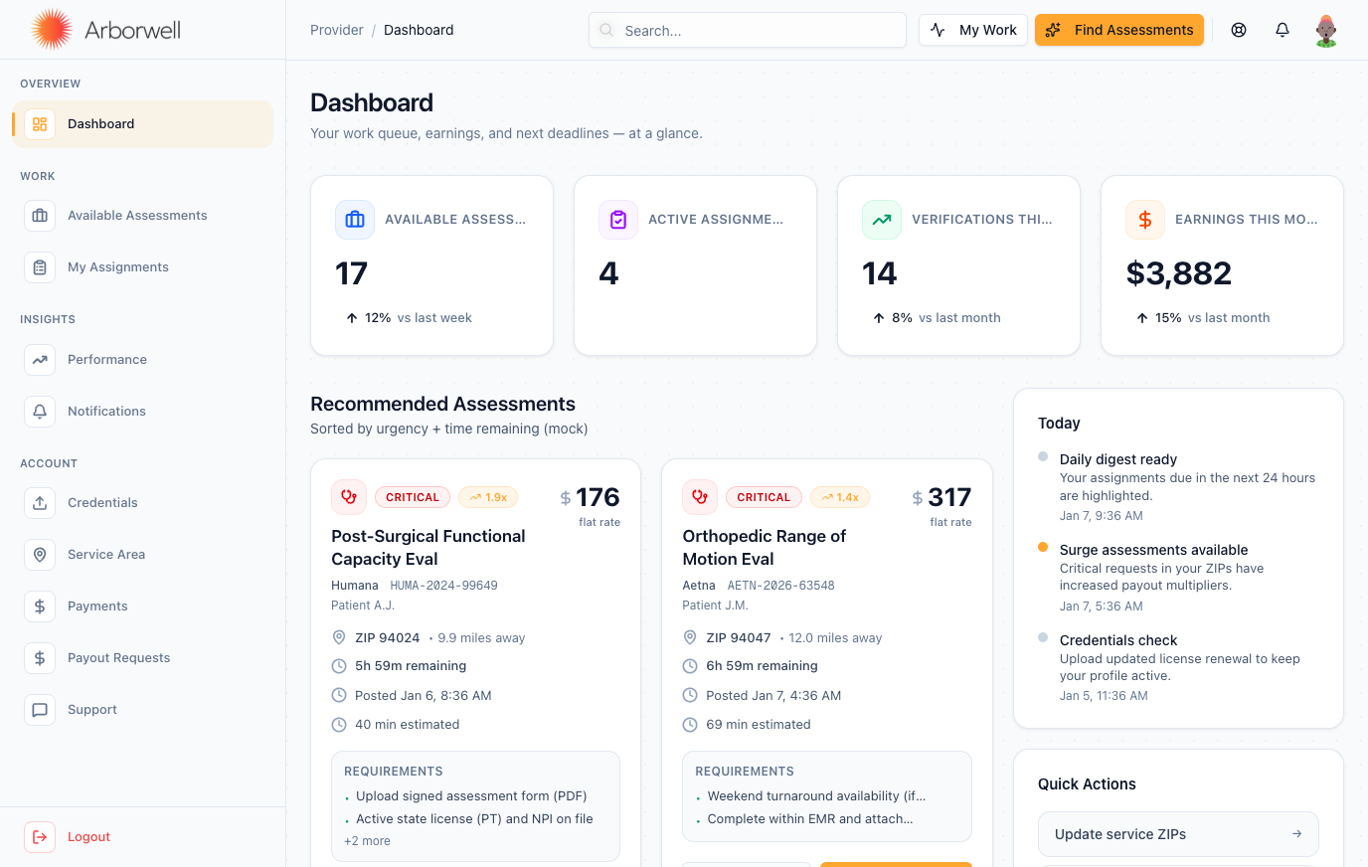Image resolution: width=1368 pixels, height=867 pixels.
Task: Open the Surge assessments available notification
Action: tap(1153, 550)
